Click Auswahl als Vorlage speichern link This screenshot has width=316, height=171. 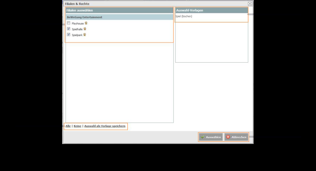[105, 126]
